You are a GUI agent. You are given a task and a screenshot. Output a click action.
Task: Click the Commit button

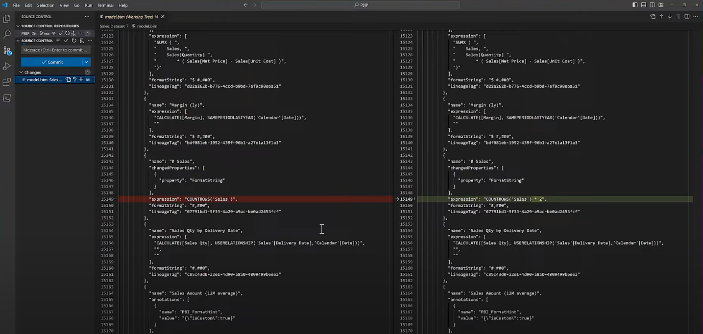[51, 62]
